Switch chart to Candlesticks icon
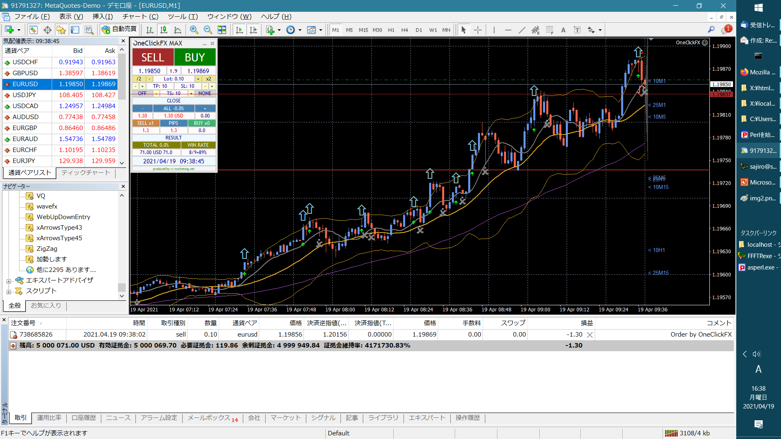Screen dimensions: 781x439 coord(164,30)
